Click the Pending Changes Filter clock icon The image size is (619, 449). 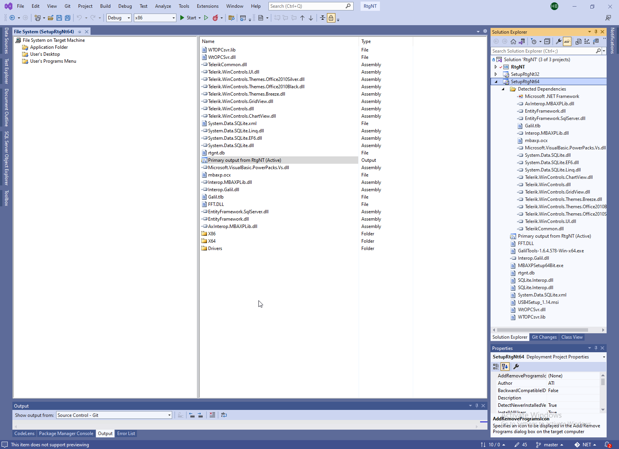click(x=534, y=41)
